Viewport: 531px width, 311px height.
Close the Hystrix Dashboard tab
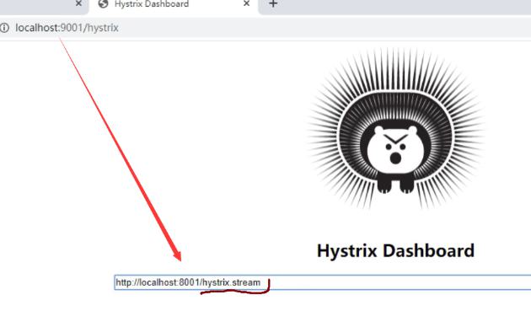pos(246,3)
